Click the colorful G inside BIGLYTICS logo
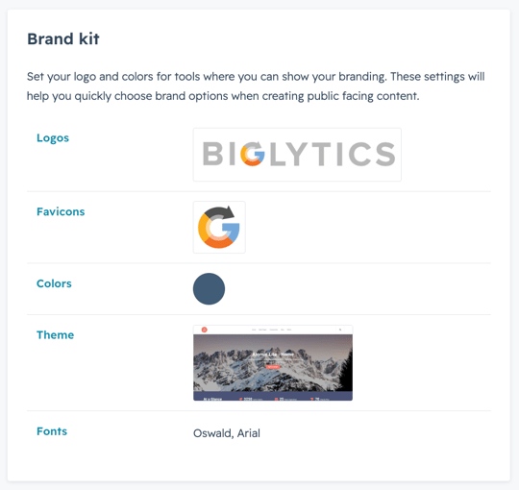This screenshot has height=490, width=519. tap(253, 154)
